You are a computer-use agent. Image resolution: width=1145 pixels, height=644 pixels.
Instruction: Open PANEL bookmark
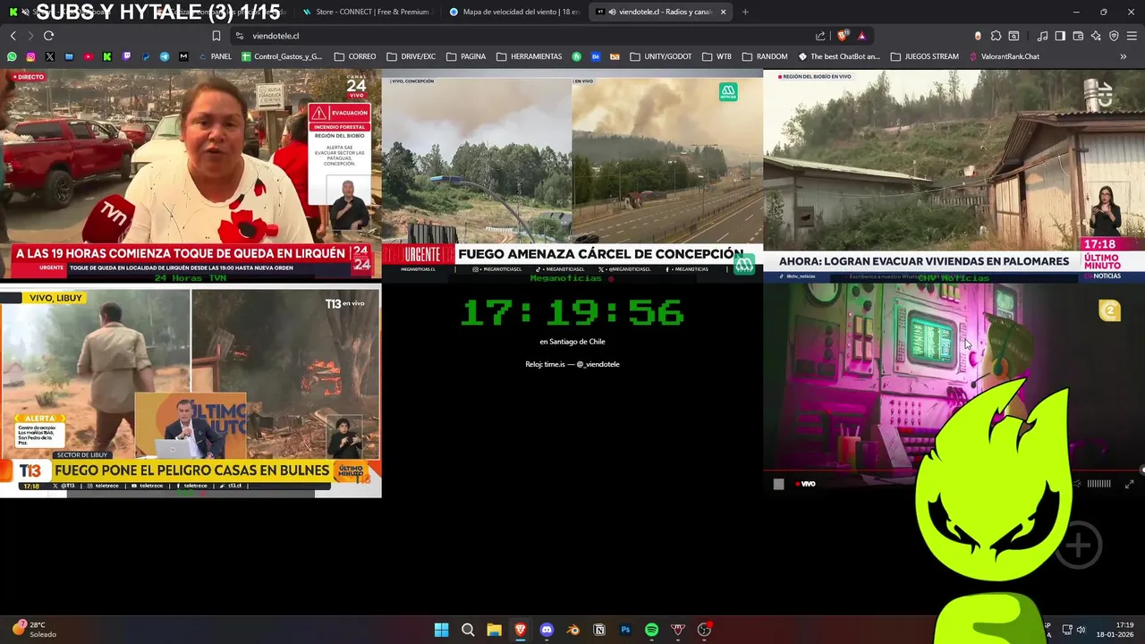(215, 56)
